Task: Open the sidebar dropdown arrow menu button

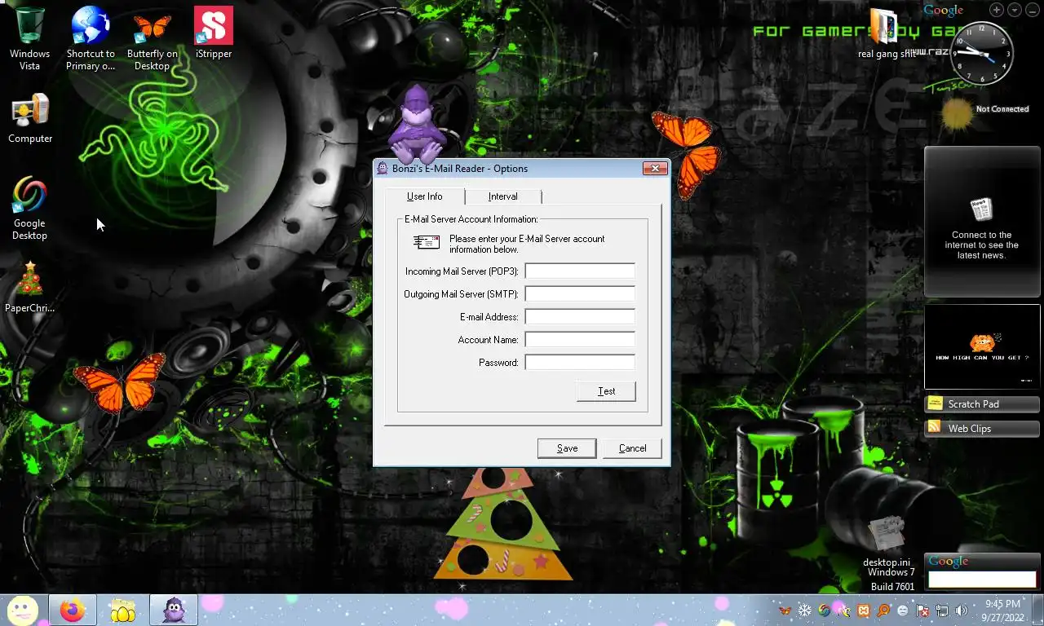Action: 1014,10
